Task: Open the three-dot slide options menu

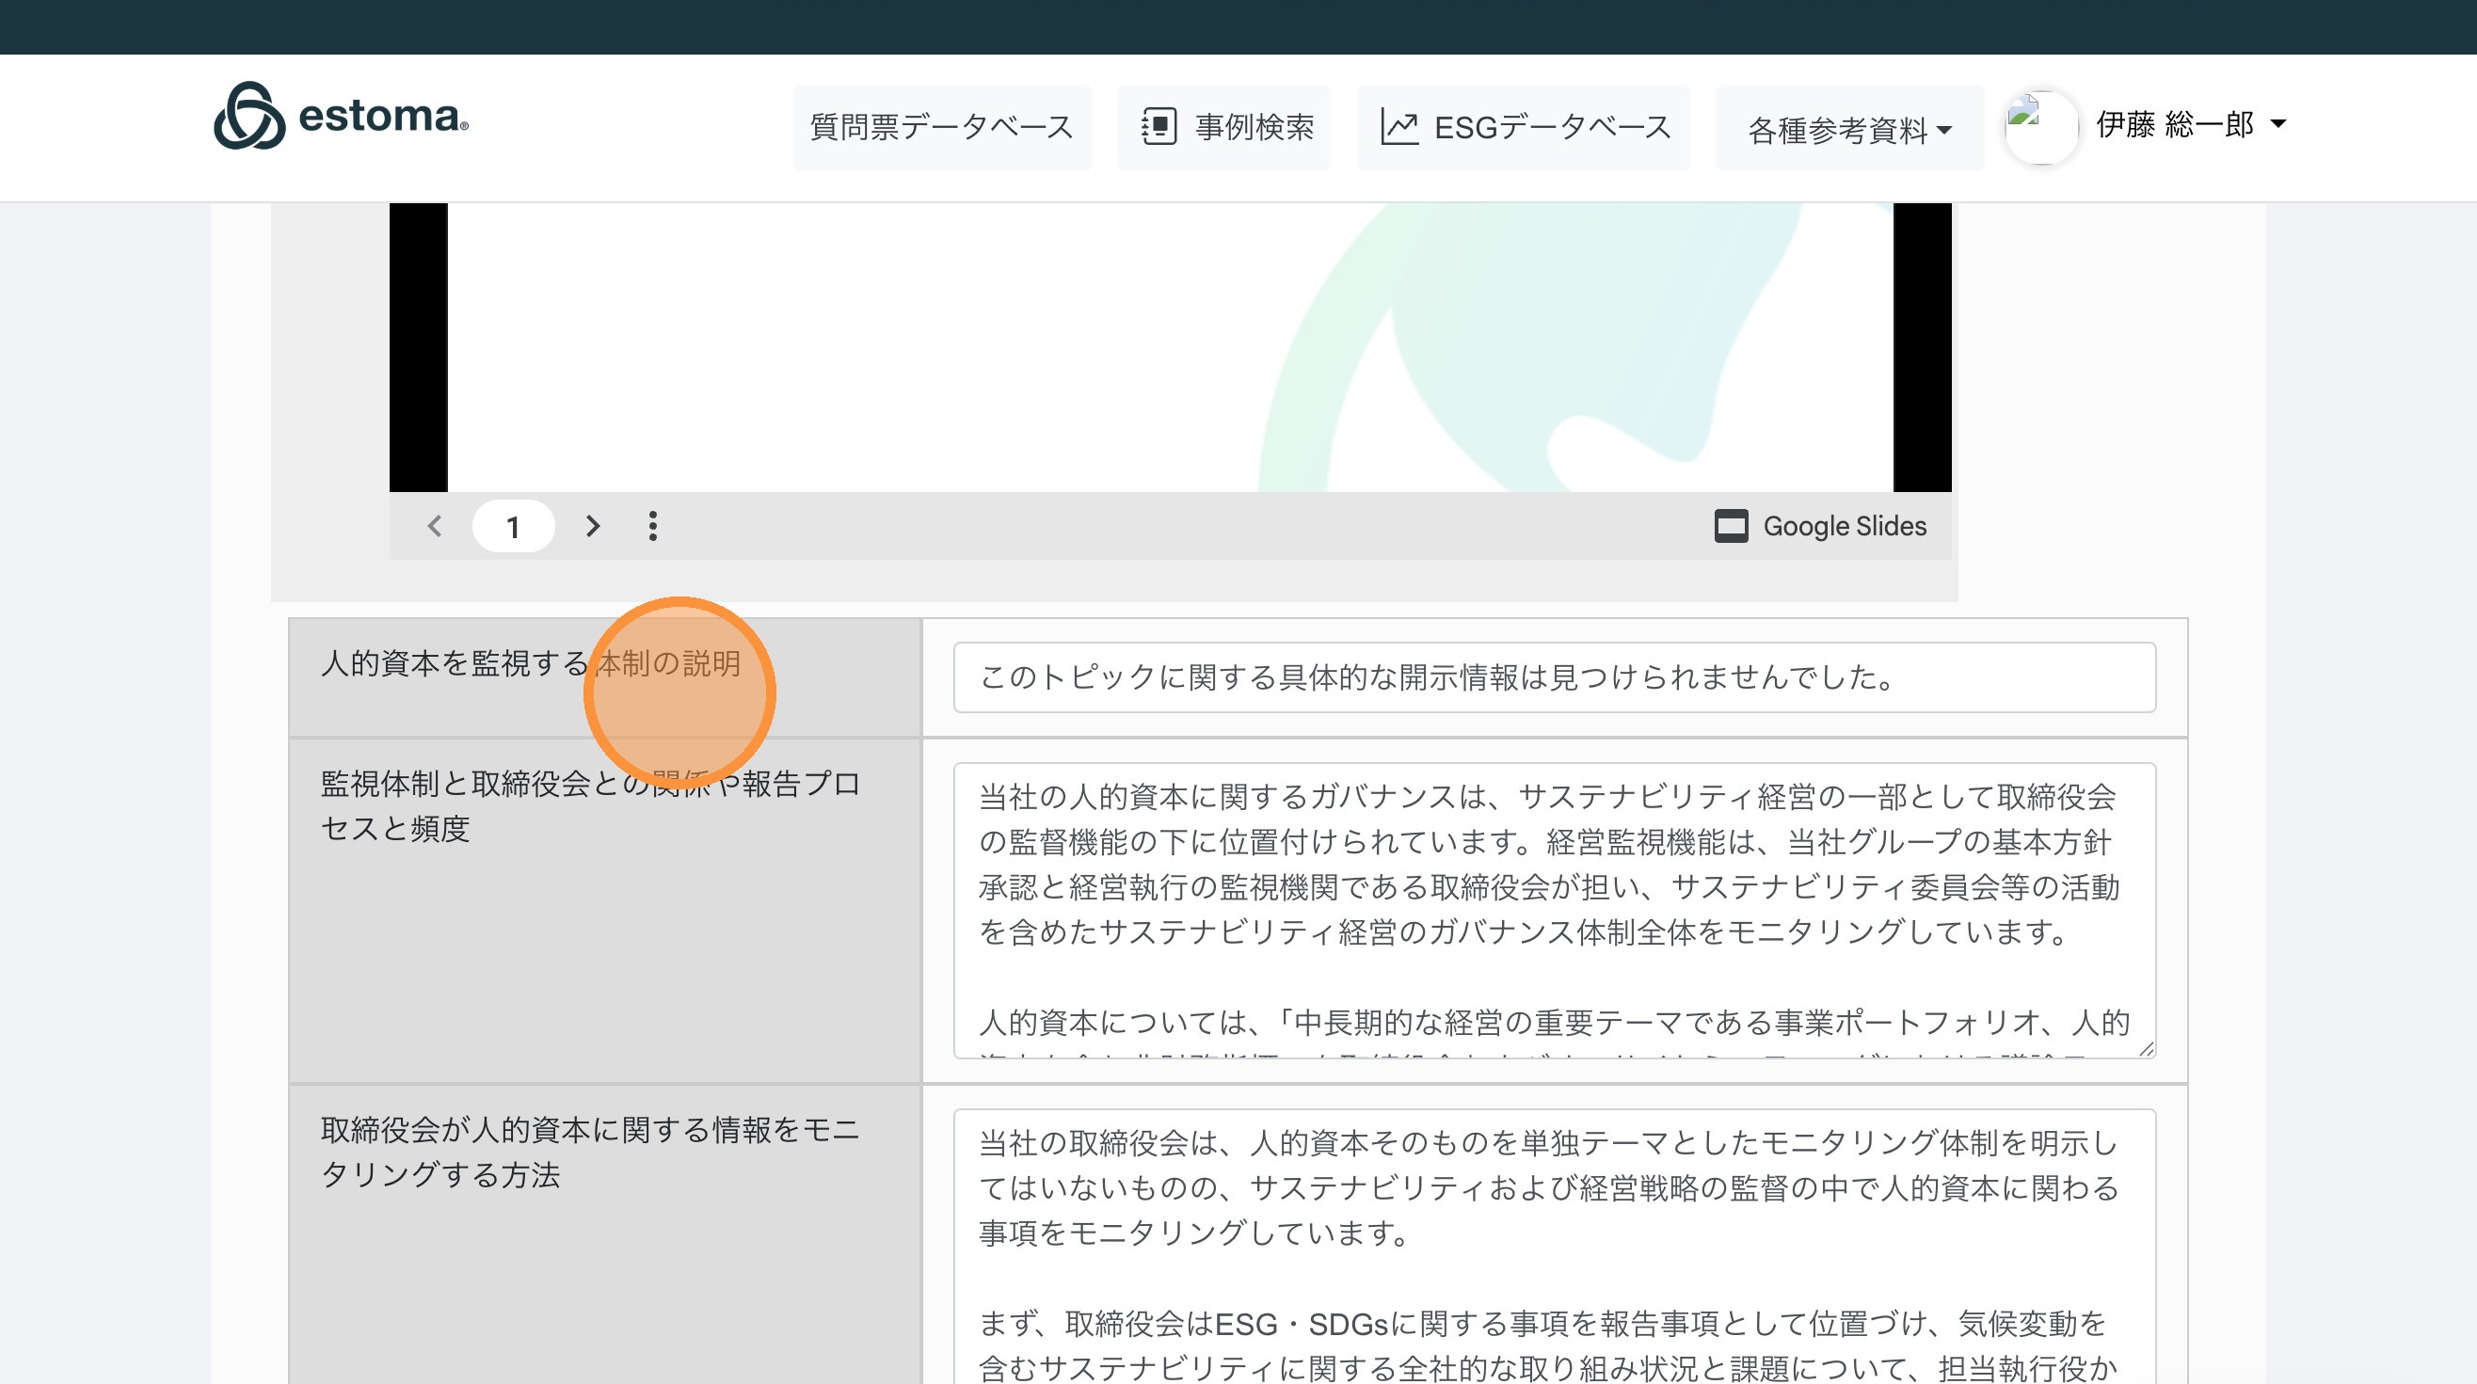Action: [x=653, y=526]
